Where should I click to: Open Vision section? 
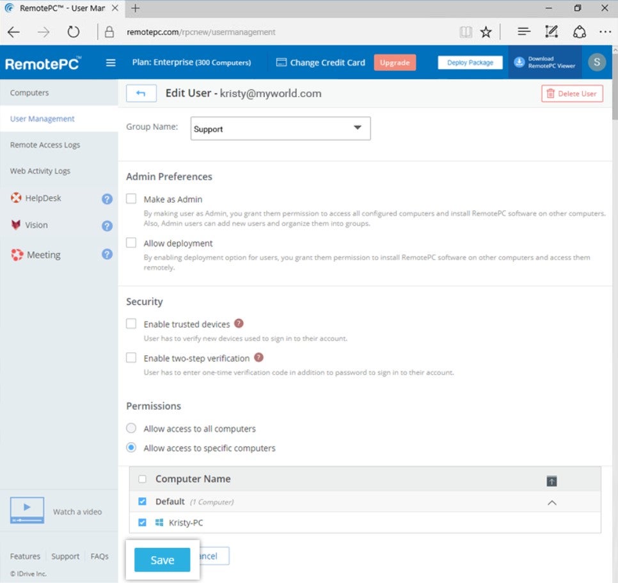[36, 225]
